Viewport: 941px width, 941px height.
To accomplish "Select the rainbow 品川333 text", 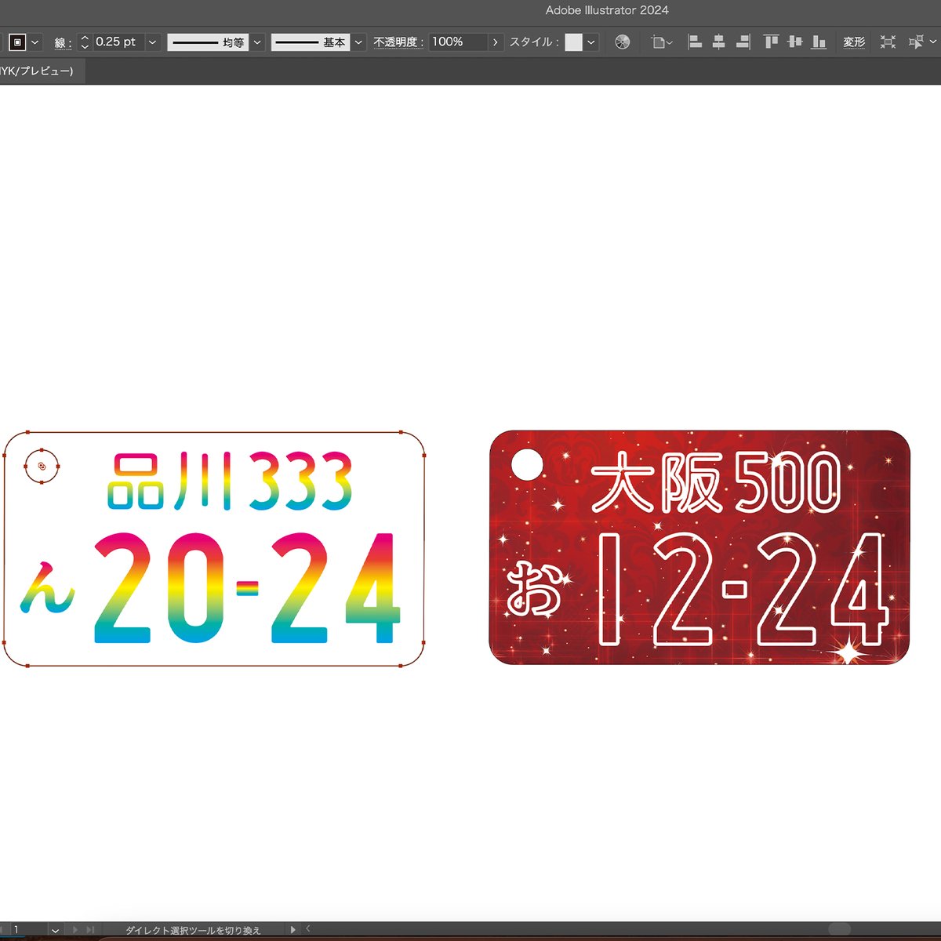I will point(230,481).
